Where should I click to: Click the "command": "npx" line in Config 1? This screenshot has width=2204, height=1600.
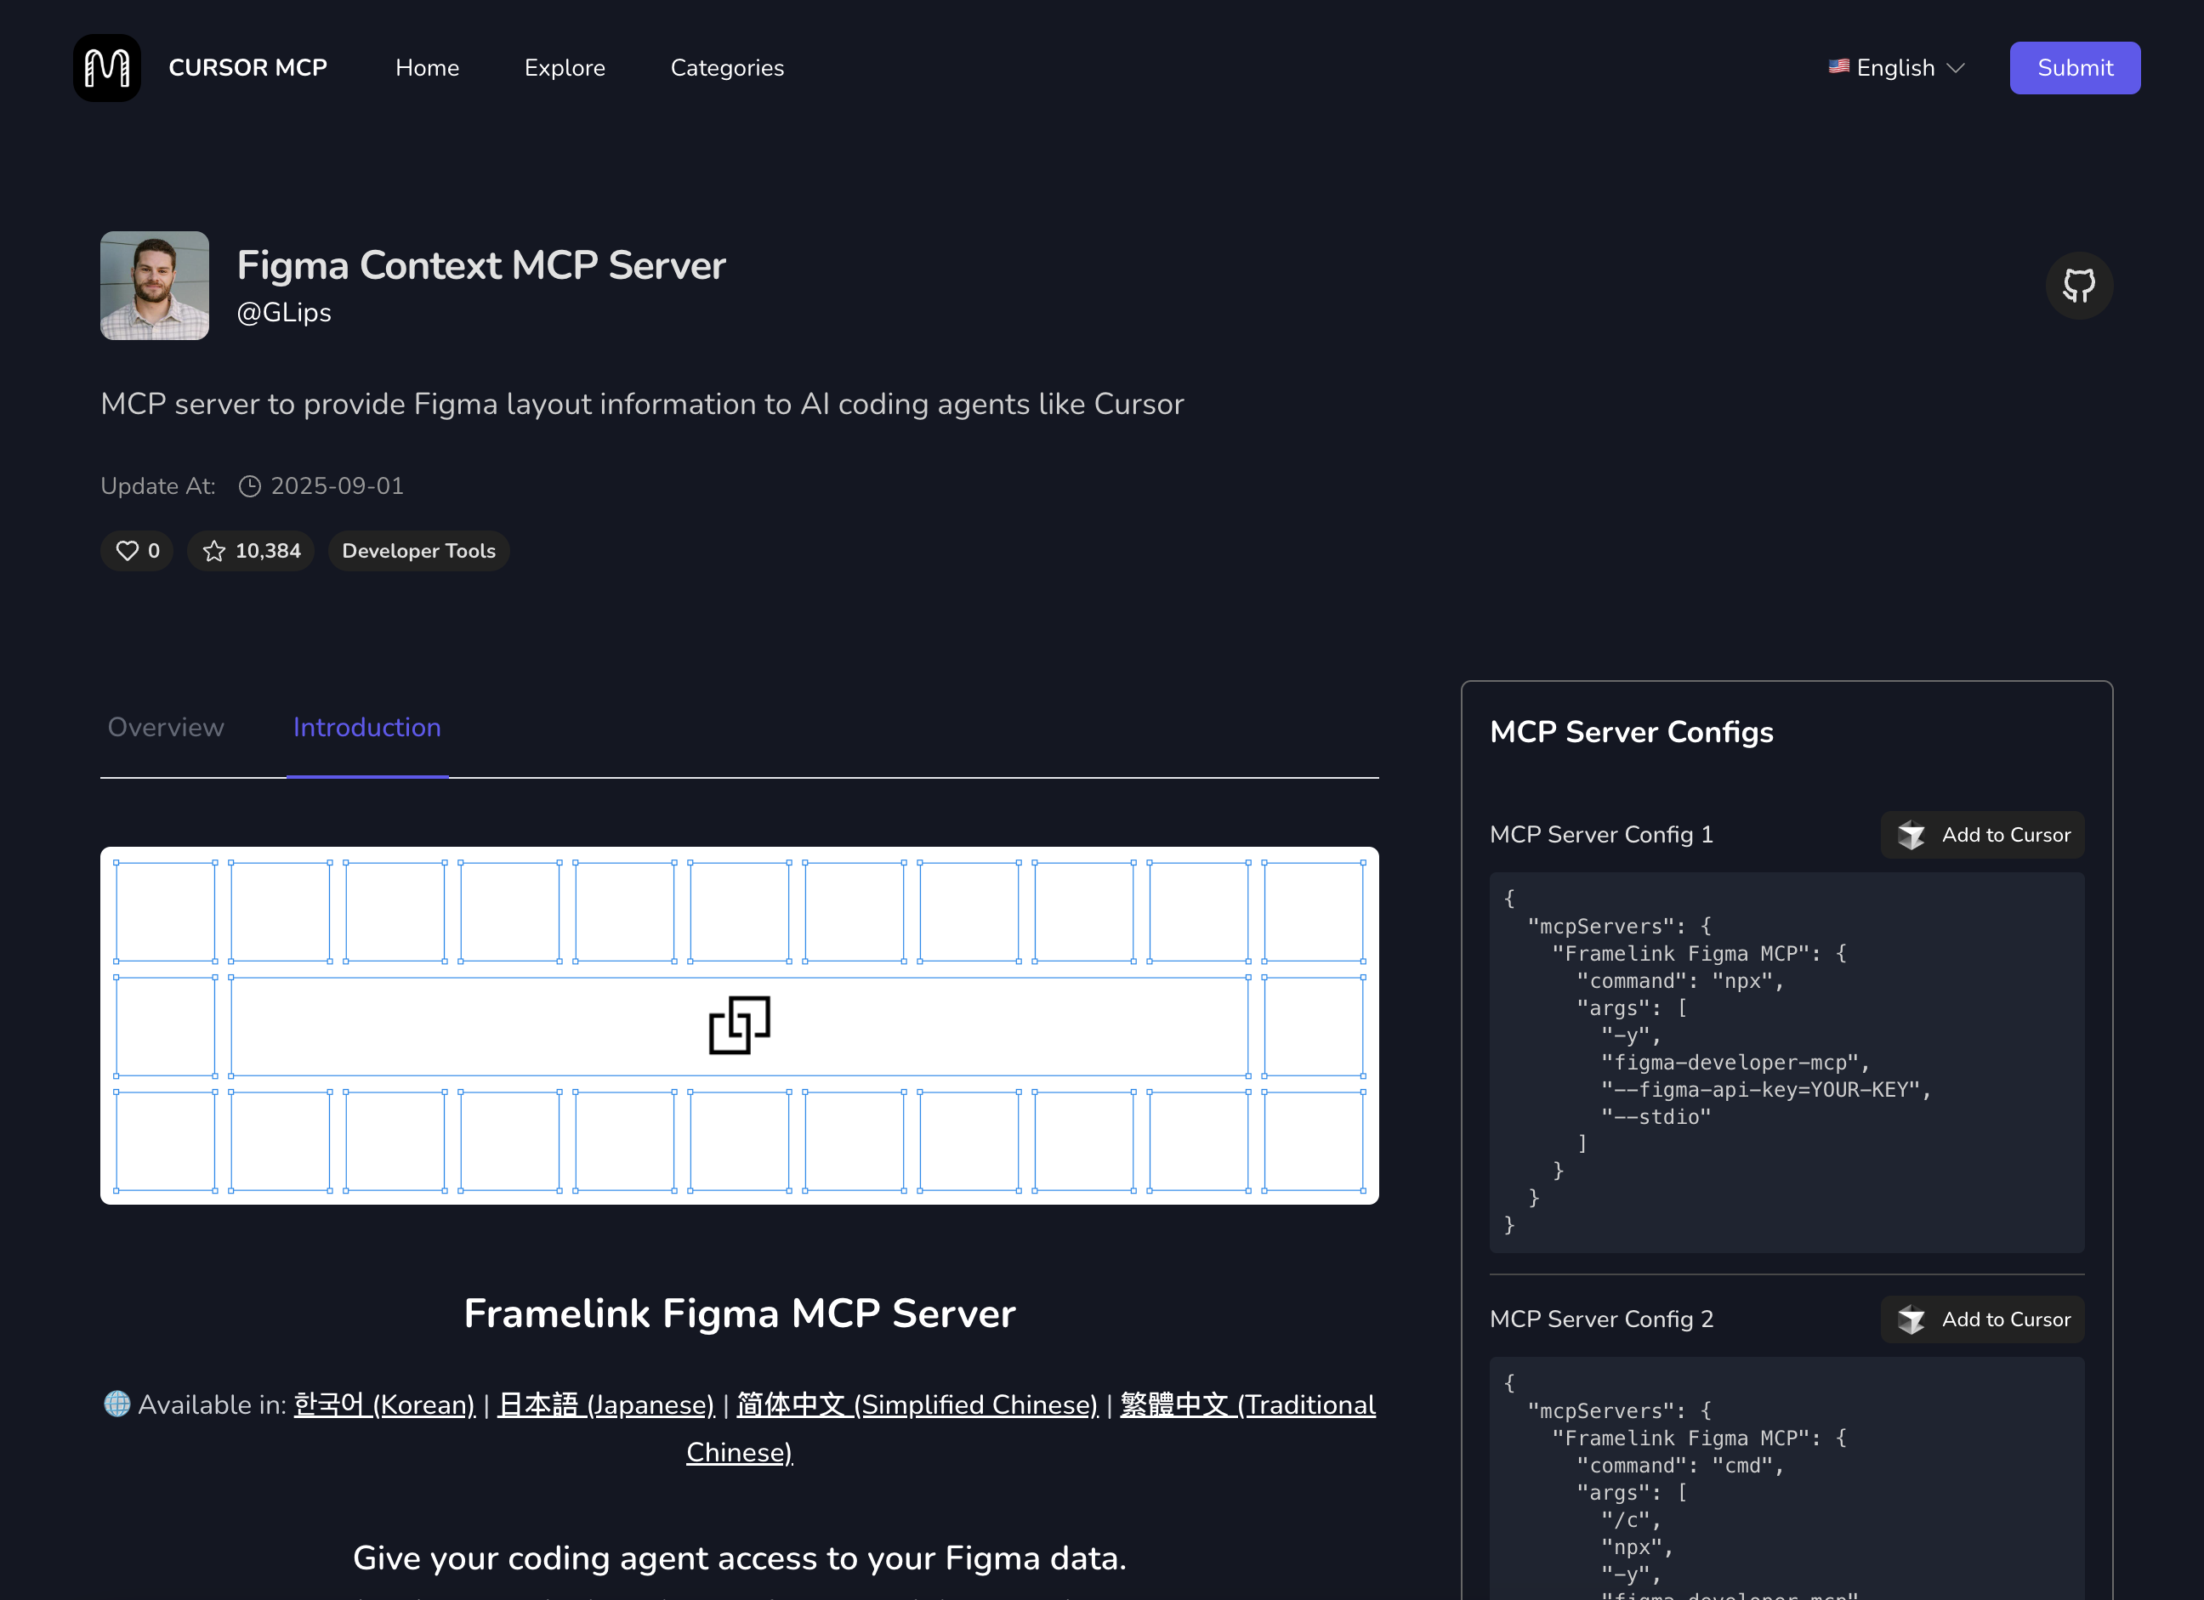tap(1680, 981)
